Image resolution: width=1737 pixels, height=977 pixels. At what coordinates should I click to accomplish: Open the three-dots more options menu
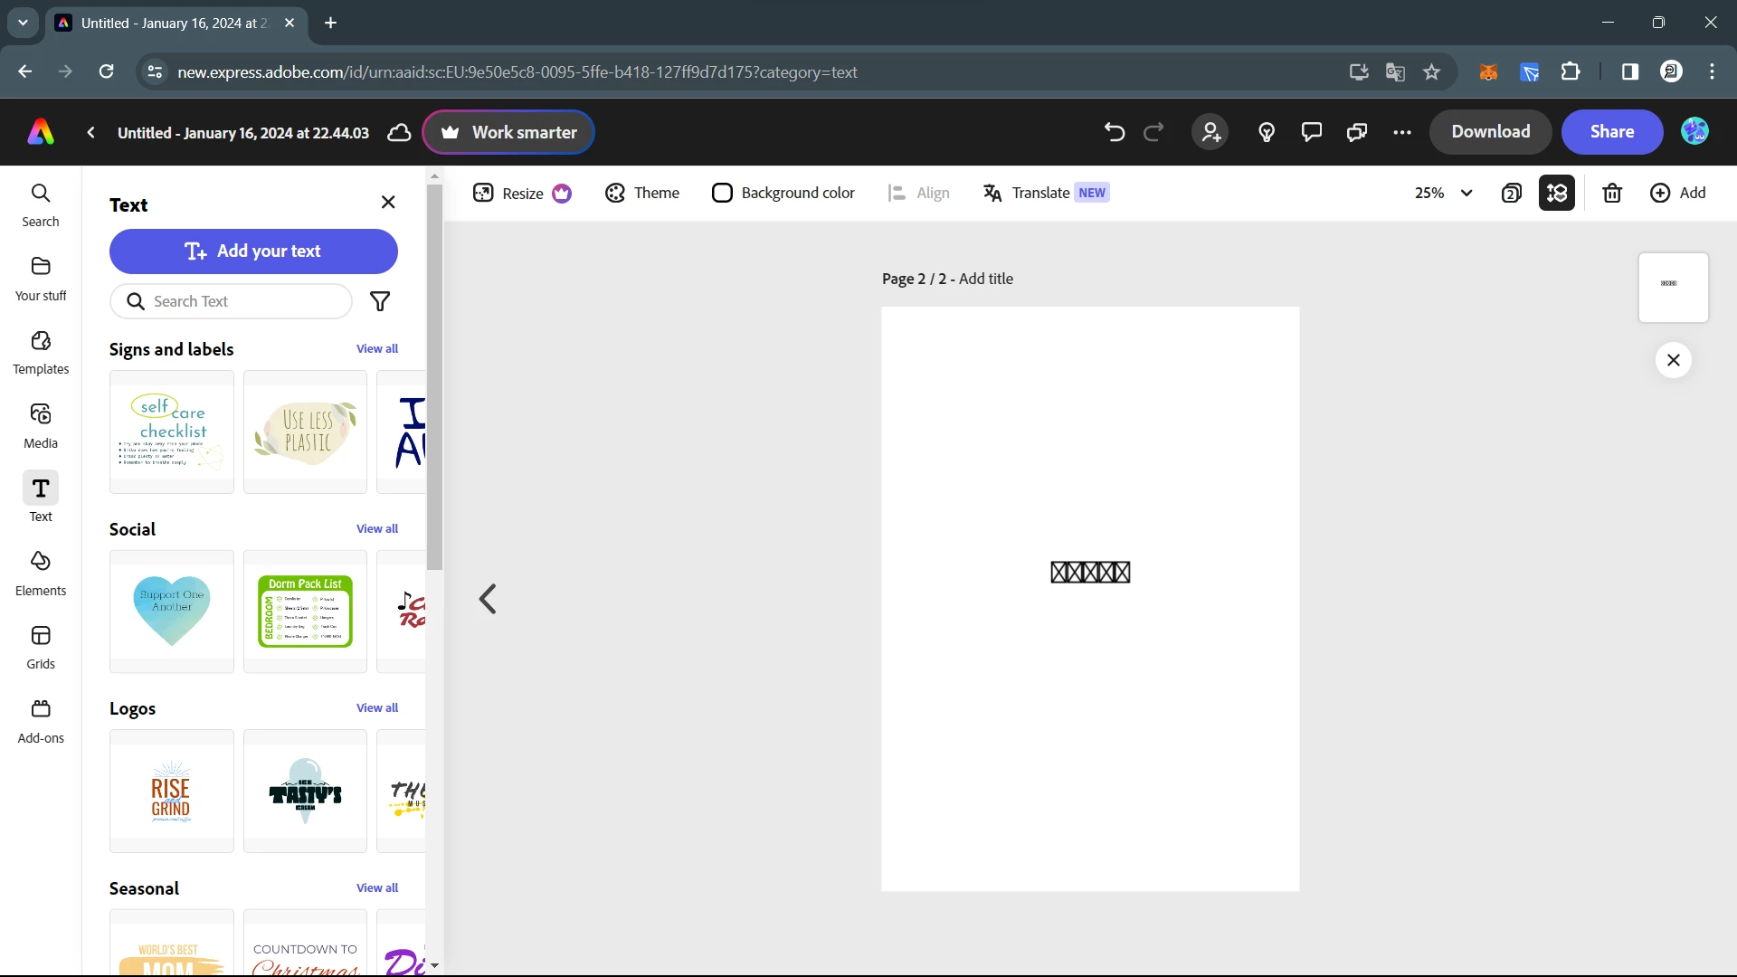[x=1401, y=132]
